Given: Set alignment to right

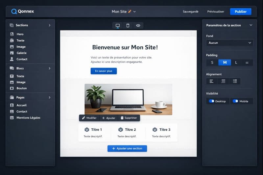Looking at the screenshot, I should (235, 81).
